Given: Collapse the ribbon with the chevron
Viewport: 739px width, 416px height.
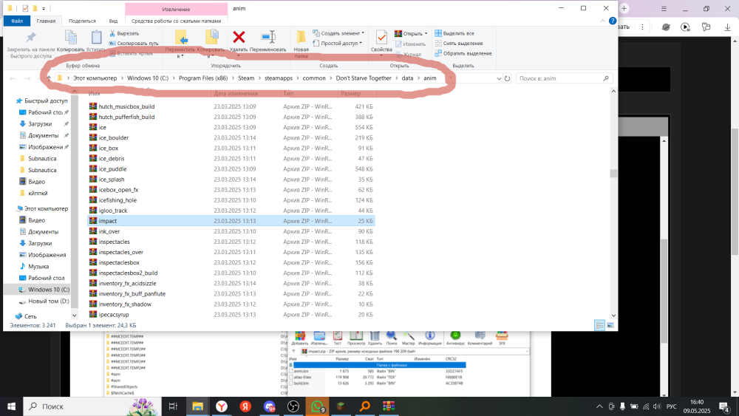Looking at the screenshot, I should click(602, 21).
